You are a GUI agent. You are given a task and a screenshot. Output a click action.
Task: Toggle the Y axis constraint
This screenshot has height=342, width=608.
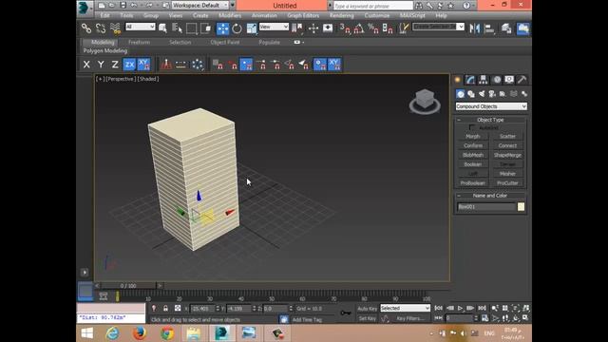(x=101, y=65)
